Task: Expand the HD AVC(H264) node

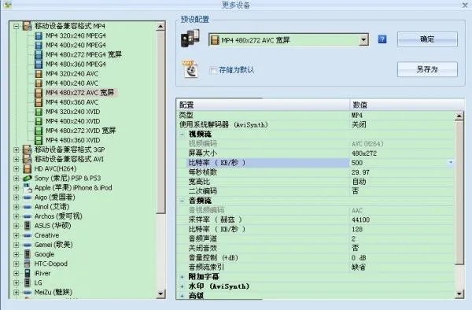Action: pos(16,168)
